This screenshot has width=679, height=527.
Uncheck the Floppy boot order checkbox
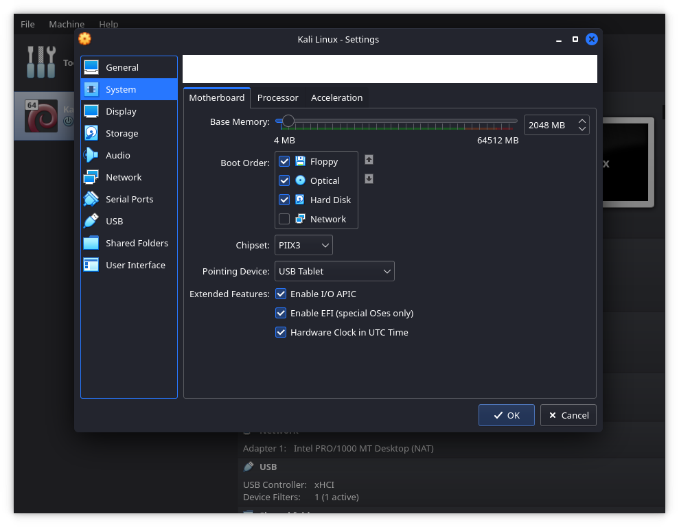point(284,162)
